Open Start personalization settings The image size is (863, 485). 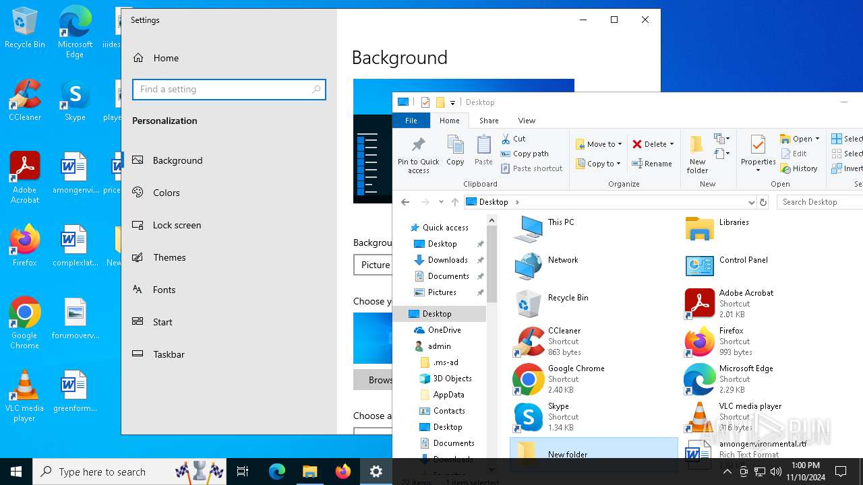(x=229, y=322)
